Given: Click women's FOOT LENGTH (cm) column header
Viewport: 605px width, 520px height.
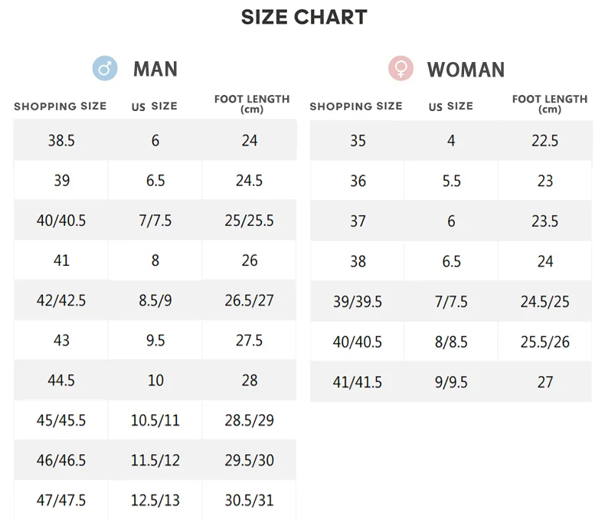Looking at the screenshot, I should (549, 103).
